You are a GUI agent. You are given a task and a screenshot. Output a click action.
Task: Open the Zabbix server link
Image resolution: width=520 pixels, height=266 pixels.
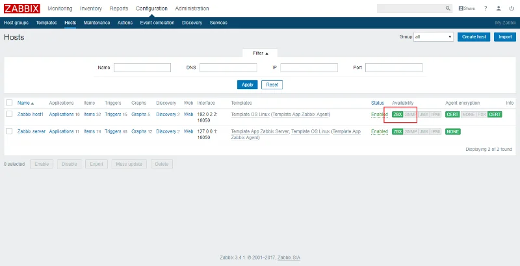click(31, 131)
